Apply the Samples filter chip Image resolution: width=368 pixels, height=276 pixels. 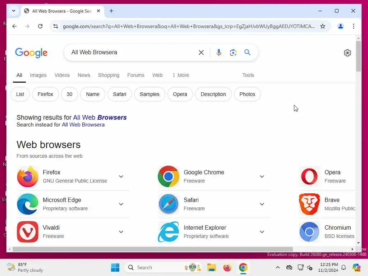[149, 94]
